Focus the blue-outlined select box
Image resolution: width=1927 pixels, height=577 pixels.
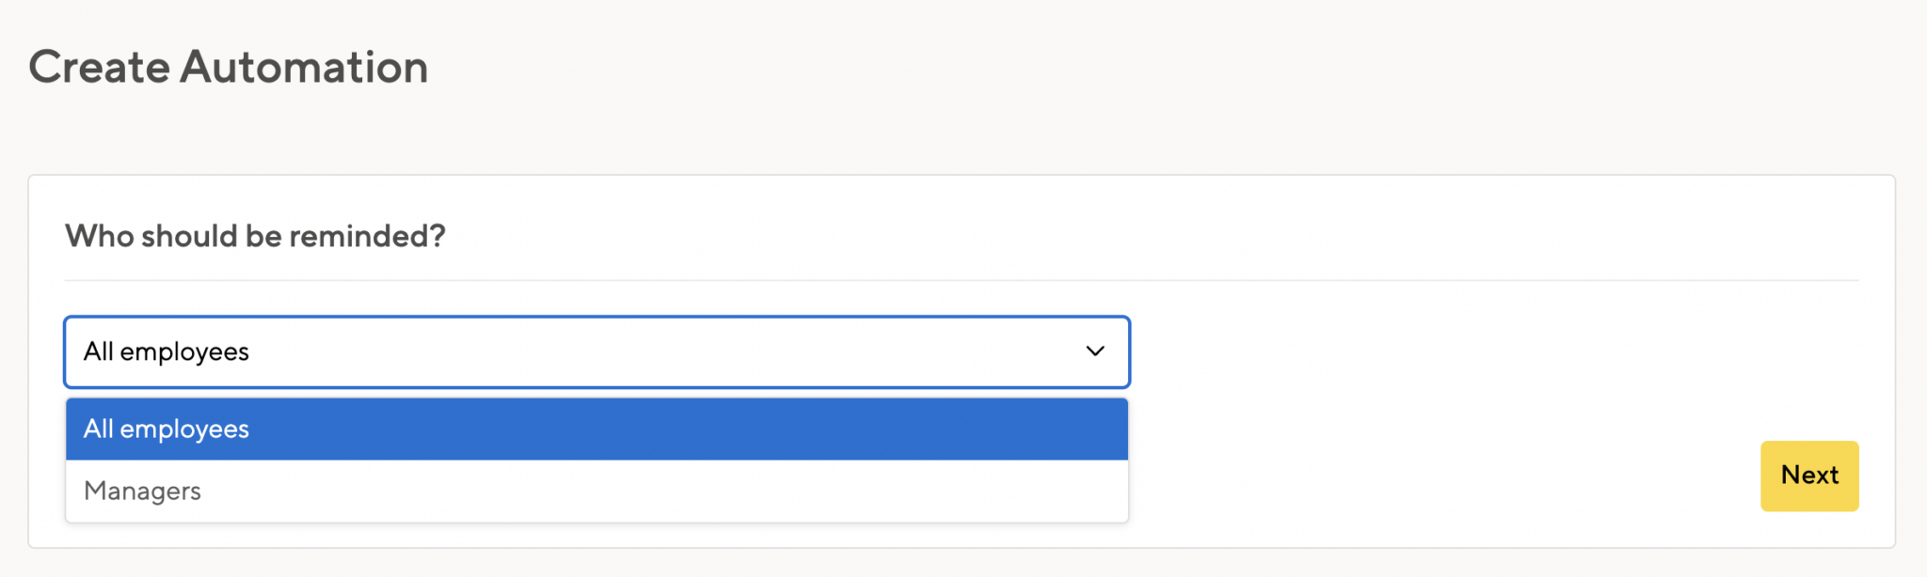(597, 351)
